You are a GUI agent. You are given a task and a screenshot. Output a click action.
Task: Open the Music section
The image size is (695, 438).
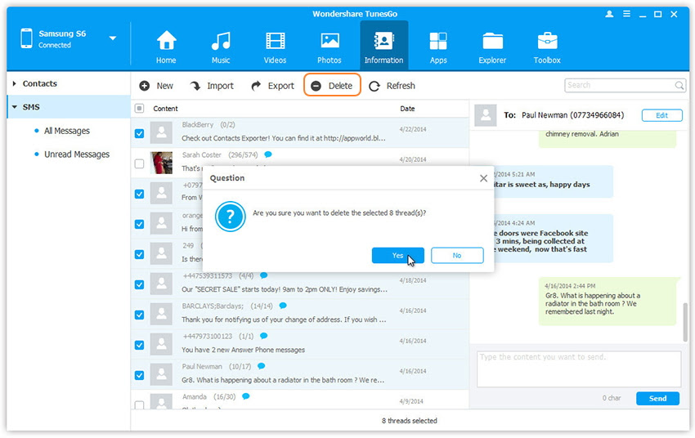(x=221, y=47)
